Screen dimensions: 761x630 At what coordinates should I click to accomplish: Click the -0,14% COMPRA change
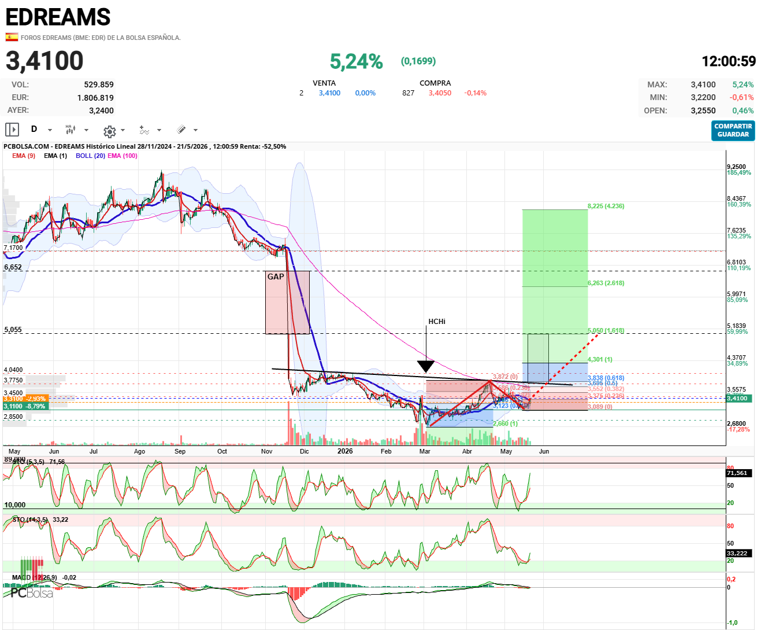click(x=475, y=93)
